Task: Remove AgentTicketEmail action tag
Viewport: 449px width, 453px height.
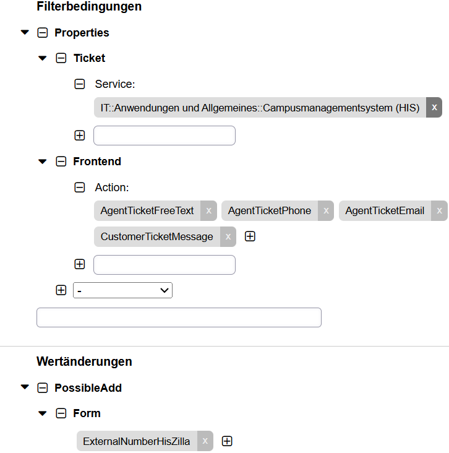Action: (439, 210)
